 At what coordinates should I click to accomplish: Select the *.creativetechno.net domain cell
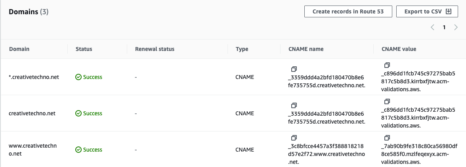coord(34,77)
